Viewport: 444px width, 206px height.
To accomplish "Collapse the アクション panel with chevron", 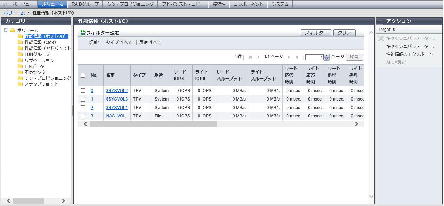I will click(x=380, y=21).
